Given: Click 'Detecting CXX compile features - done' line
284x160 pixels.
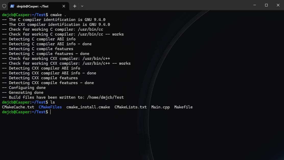Looking at the screenshot, I should coord(48,83).
